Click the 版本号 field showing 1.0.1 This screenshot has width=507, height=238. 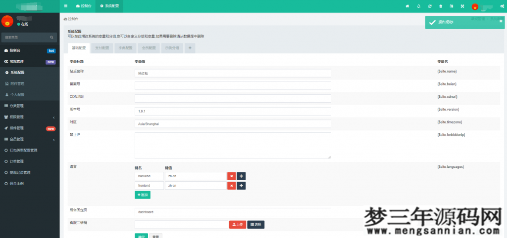coord(233,111)
